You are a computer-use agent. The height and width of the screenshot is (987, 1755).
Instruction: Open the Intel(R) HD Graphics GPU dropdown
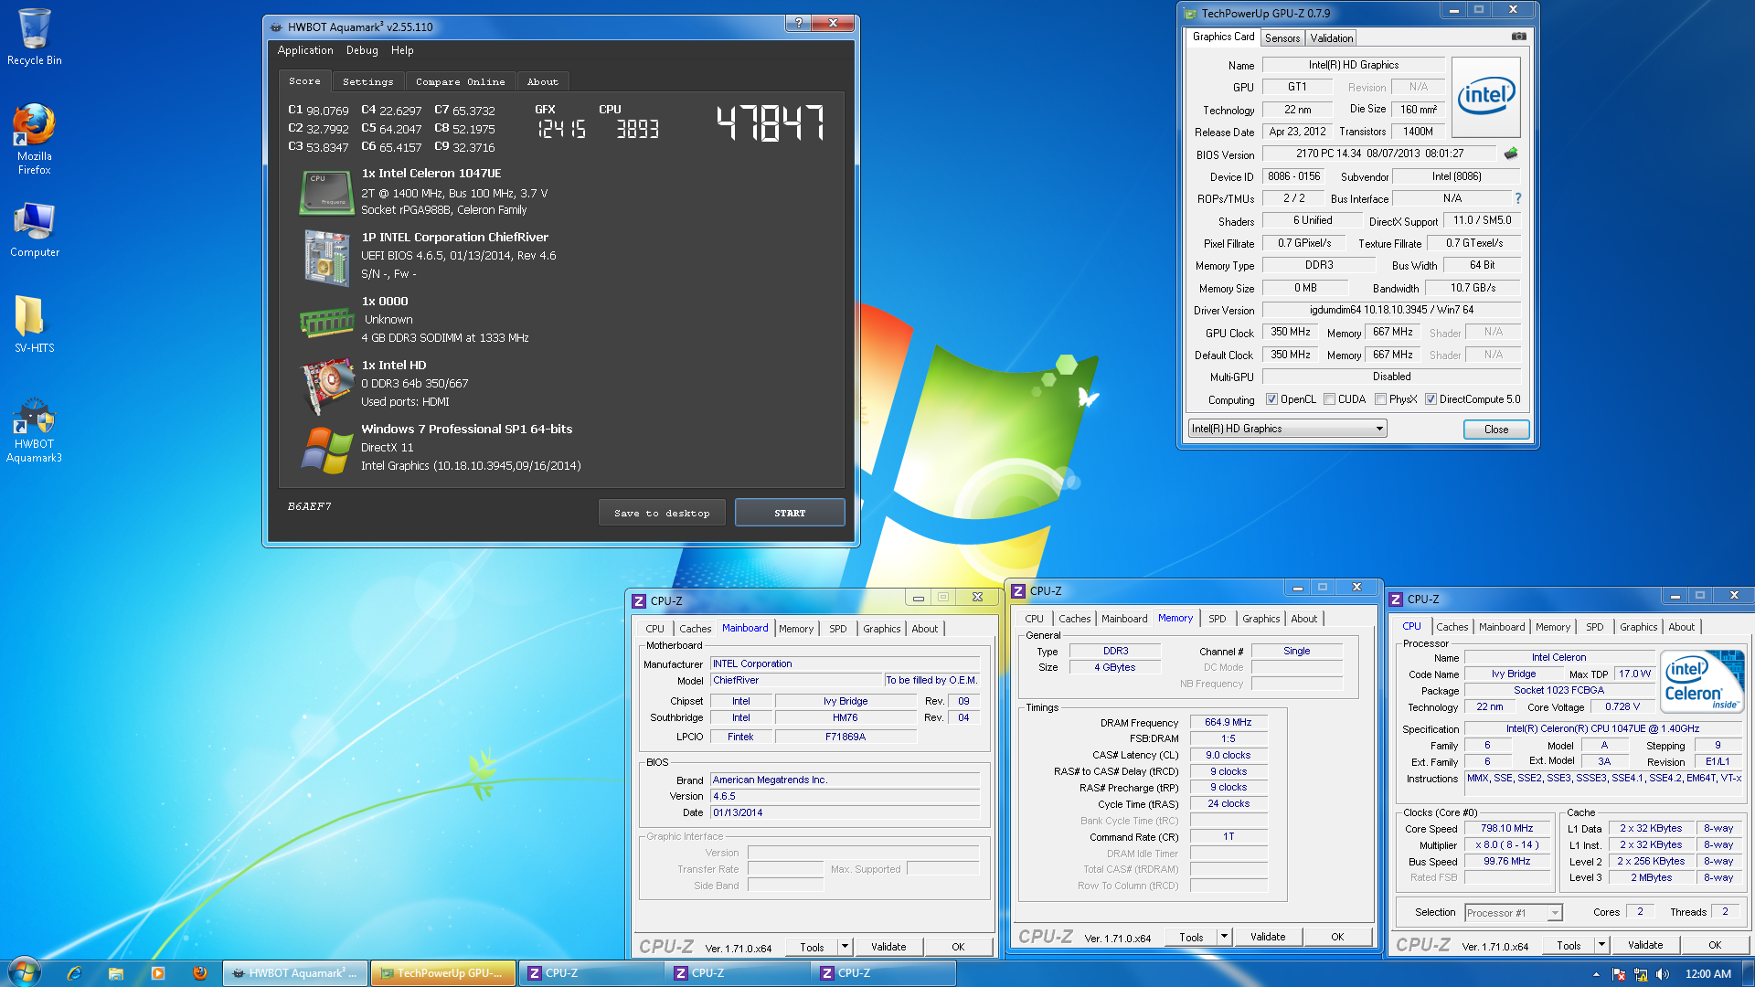pos(1287,429)
